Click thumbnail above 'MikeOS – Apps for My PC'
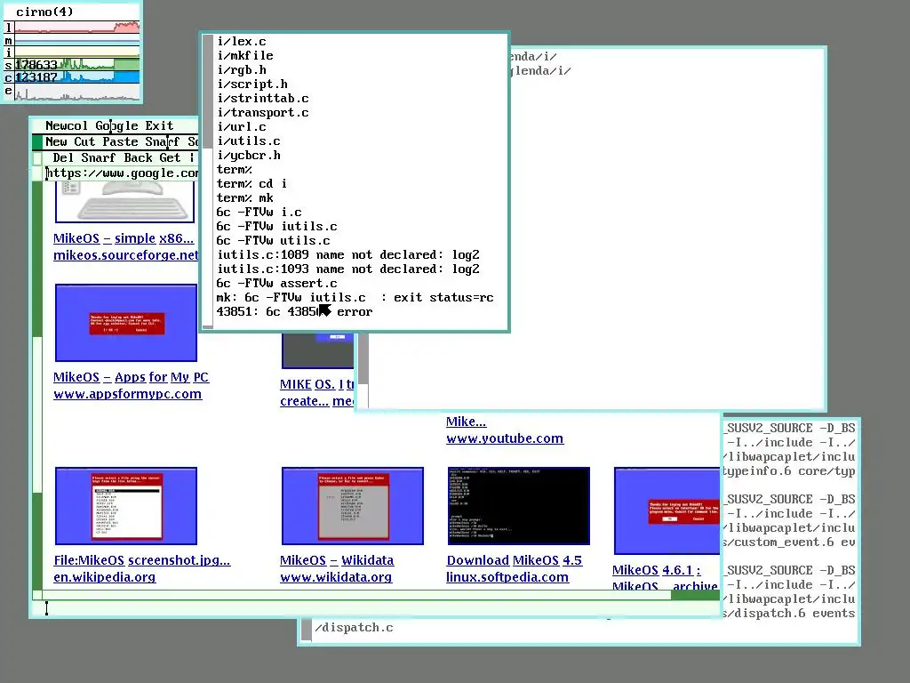This screenshot has height=683, width=910. pos(126,323)
